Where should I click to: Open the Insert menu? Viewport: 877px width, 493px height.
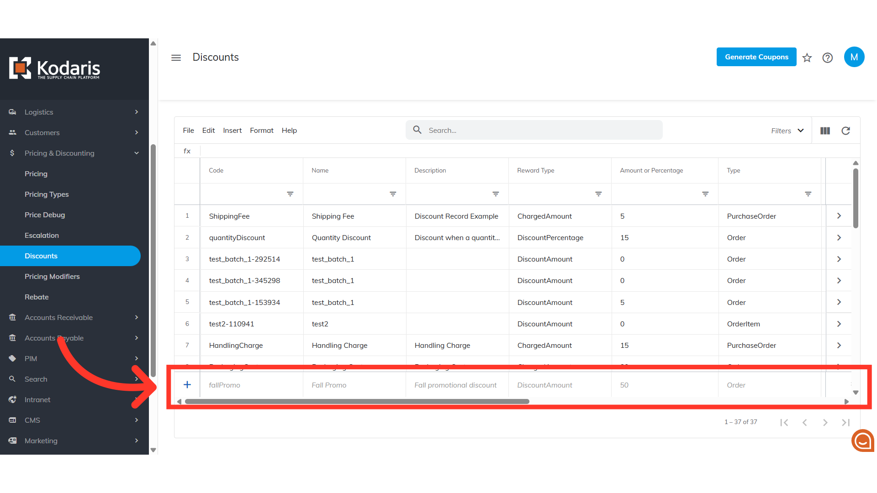tap(232, 131)
